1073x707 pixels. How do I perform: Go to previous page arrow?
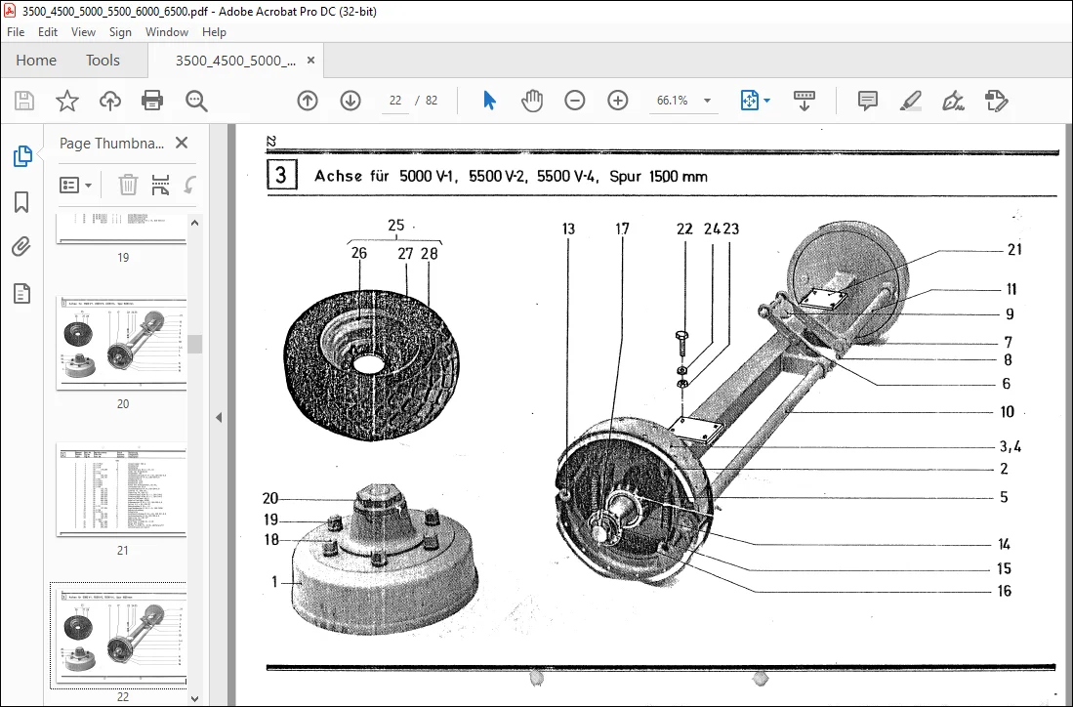tap(308, 101)
